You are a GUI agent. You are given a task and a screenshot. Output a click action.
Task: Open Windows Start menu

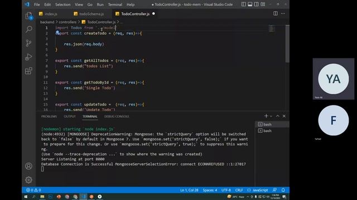pos(26,197)
